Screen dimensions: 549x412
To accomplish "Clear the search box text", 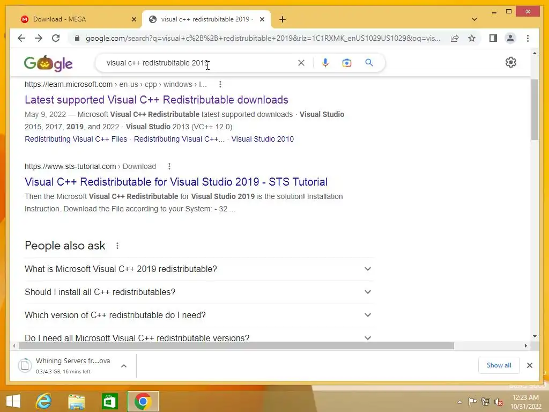I will tap(301, 63).
